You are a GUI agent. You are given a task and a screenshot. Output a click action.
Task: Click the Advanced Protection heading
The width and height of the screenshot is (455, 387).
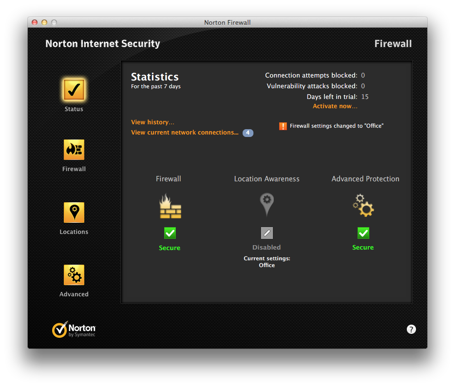[x=365, y=179]
